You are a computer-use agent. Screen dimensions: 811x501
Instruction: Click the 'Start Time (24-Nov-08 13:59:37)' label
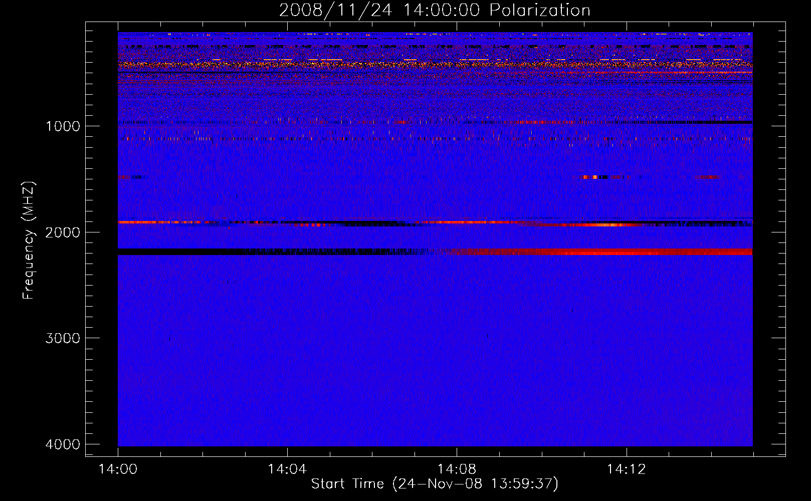click(435, 484)
